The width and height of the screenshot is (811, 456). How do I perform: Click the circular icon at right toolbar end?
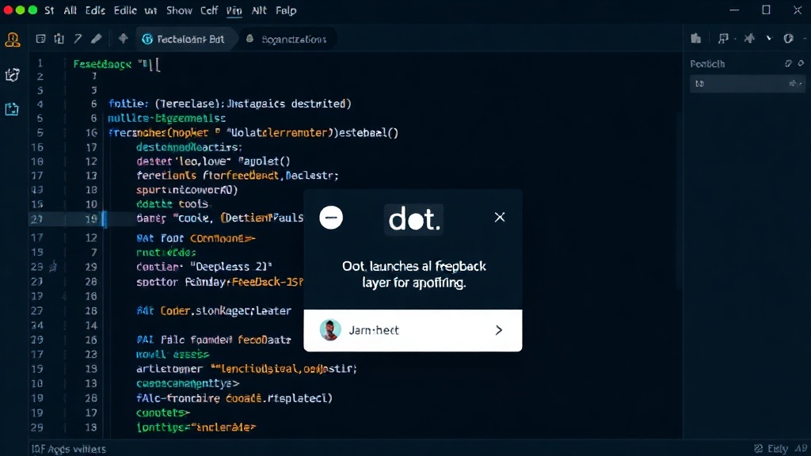click(788, 39)
